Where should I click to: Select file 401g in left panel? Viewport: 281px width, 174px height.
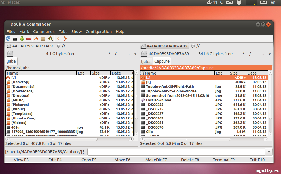pyautogui.click(x=15, y=127)
